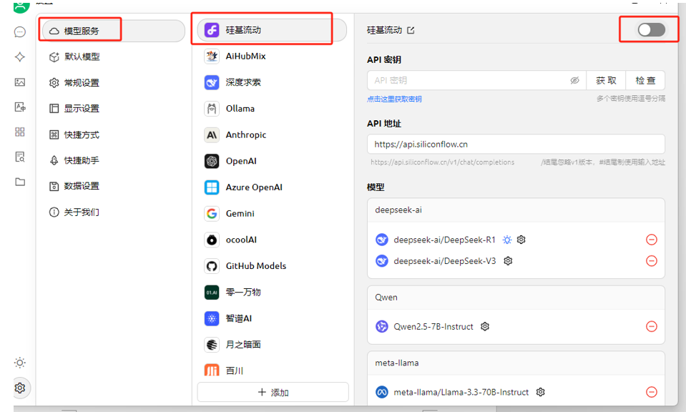
Task: Open 硅基流动 external website link icon
Action: [x=411, y=30]
